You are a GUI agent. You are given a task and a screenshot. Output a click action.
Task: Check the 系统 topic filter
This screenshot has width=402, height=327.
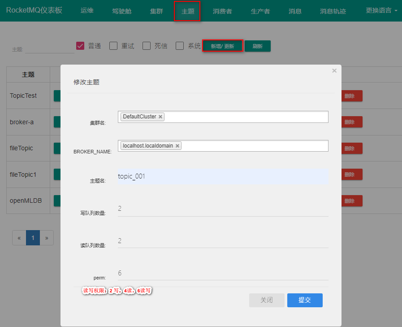tap(180, 46)
